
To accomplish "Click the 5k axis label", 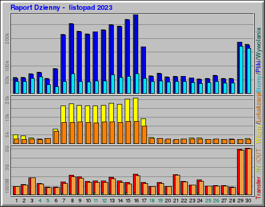I will coord(7,135).
